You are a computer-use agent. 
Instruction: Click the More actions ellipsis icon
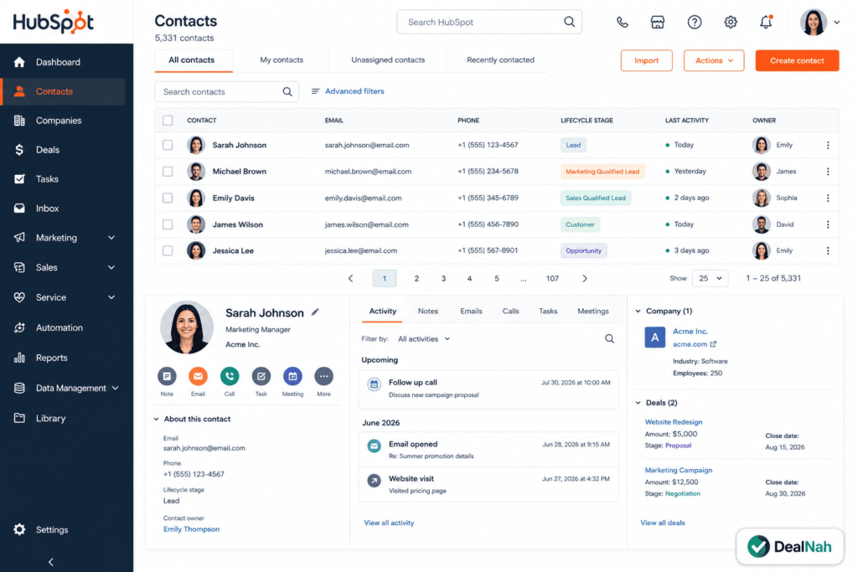coord(324,376)
